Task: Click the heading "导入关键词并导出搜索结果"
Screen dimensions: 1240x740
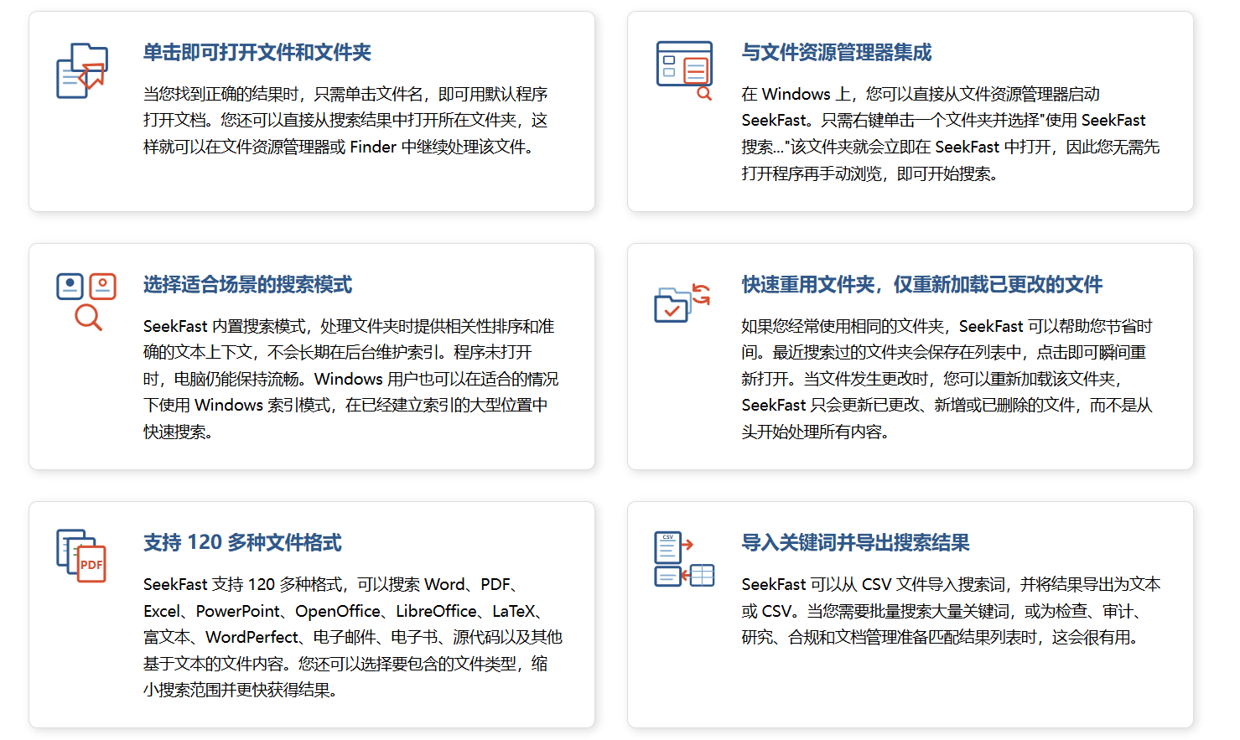Action: coord(856,543)
